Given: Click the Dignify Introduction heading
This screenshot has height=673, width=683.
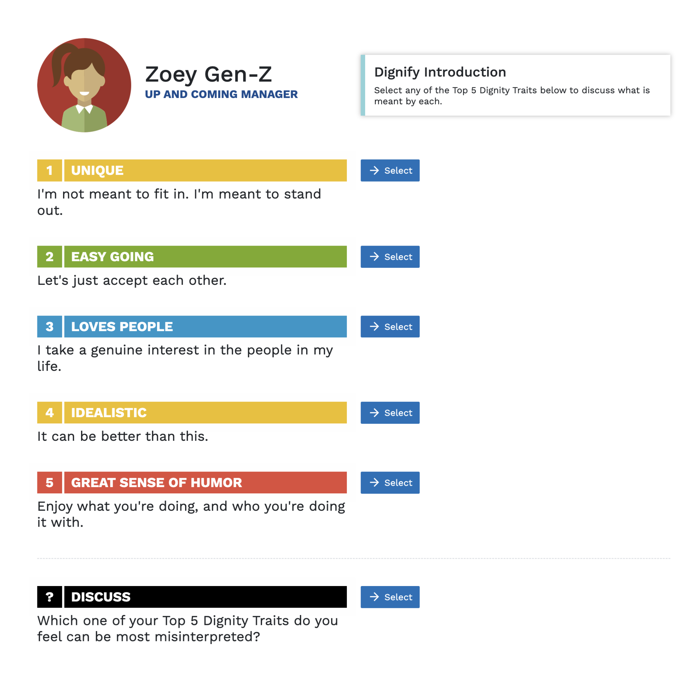Looking at the screenshot, I should coord(440,72).
